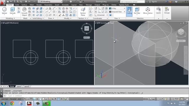Switch to the Express Tools tab
189x106 pixels.
124,5
